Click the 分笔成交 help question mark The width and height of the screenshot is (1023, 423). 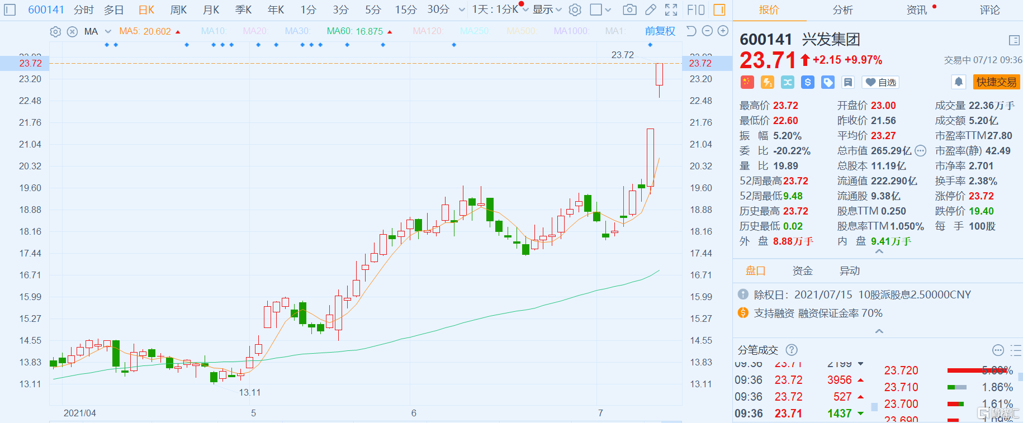[x=792, y=350]
